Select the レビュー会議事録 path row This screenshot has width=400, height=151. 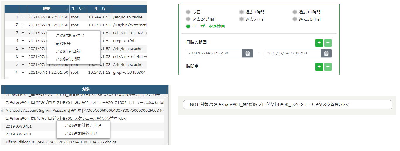(x=84, y=103)
